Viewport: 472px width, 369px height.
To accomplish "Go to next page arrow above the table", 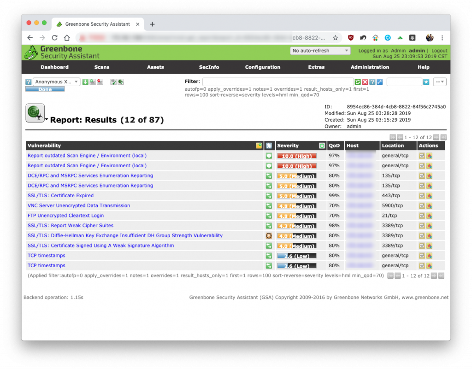I will [x=436, y=137].
